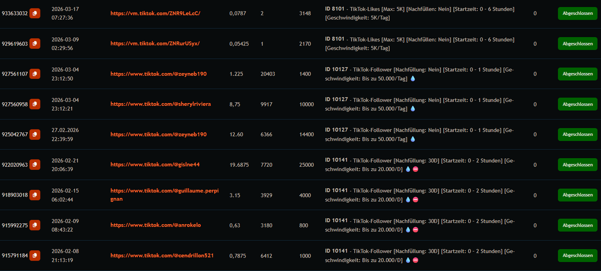Open the @guillaume.perpignan TikTok profile link
This screenshot has height=271, width=601.
tap(164, 191)
